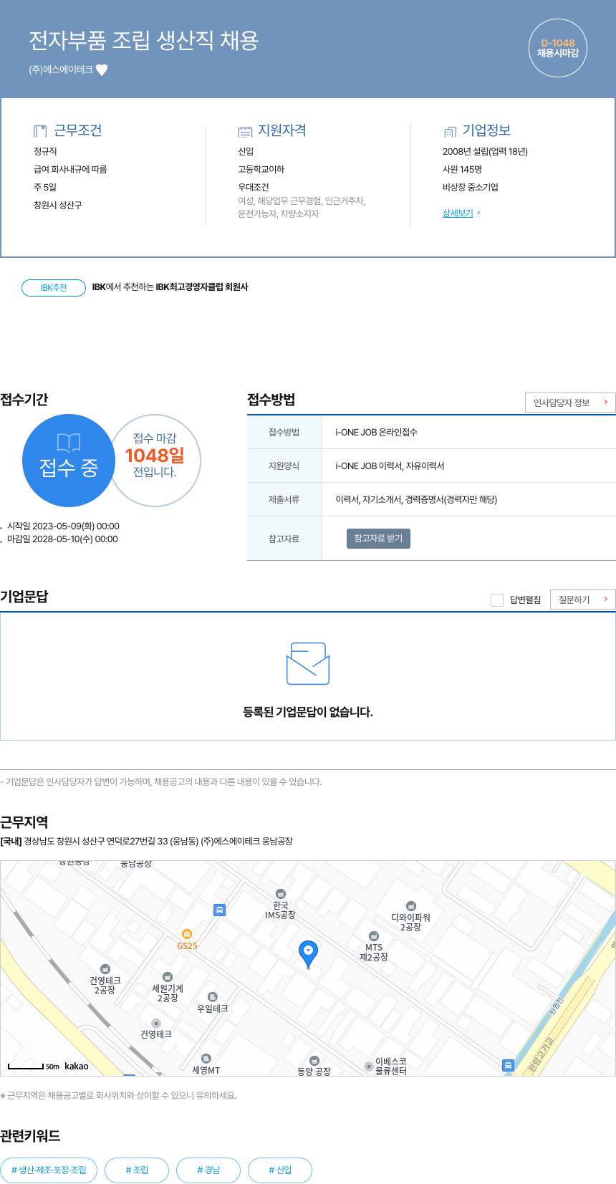Click the 기업정보 building icon
Viewport: 616px width, 1184px height.
click(x=450, y=131)
